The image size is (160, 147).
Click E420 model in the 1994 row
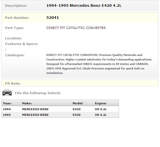click(77, 109)
